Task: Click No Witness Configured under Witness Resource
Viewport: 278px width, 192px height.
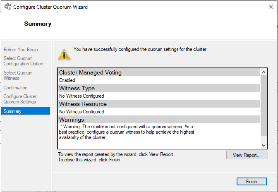Action: click(x=81, y=112)
